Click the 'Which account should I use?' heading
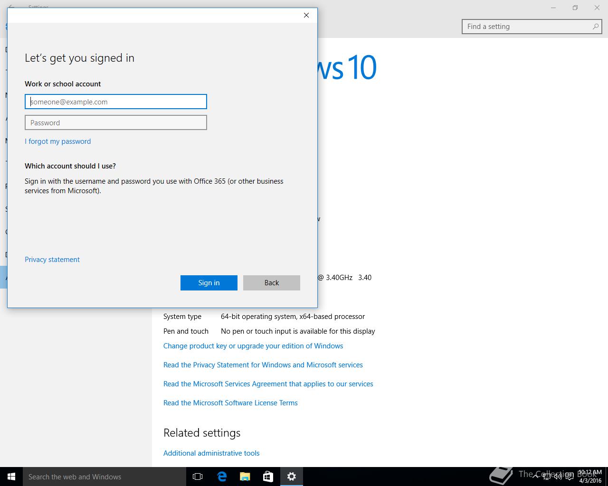Screen dimensions: 608x486 (70, 166)
